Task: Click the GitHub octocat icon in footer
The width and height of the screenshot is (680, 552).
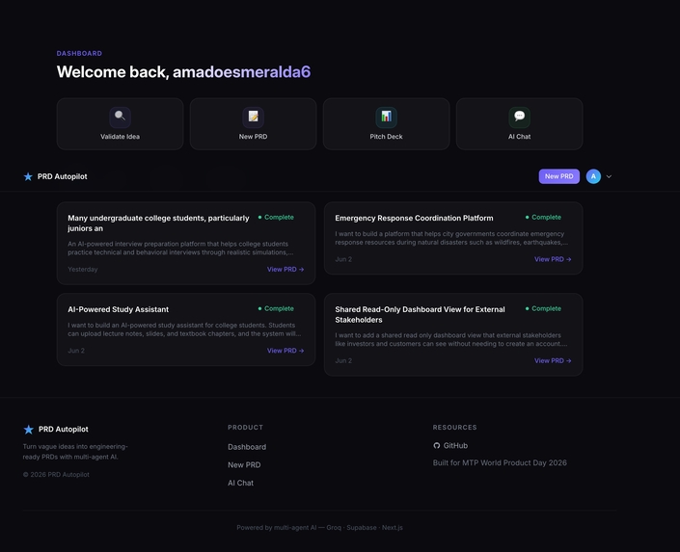Action: point(436,445)
